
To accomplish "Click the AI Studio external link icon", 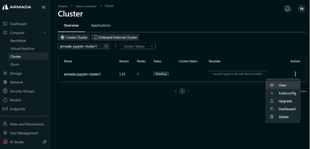I will [45, 142].
